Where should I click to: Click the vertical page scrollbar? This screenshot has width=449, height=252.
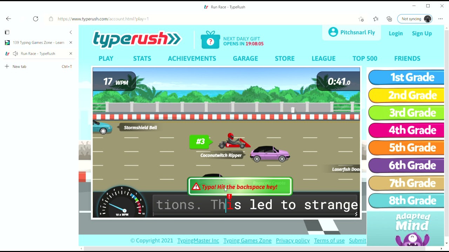pyautogui.click(x=447, y=133)
